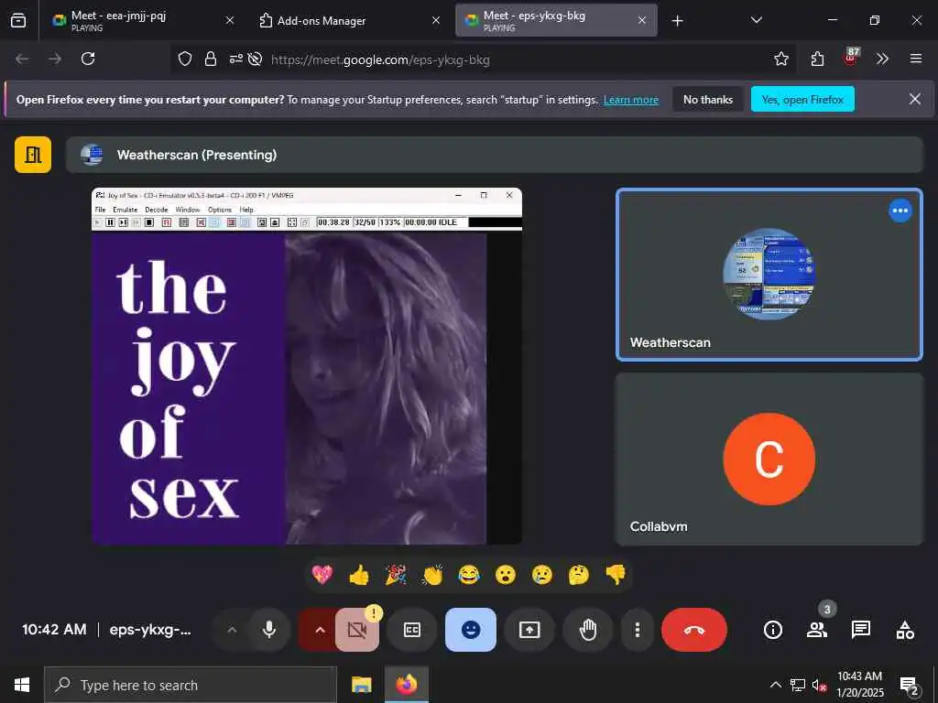Open meeting details info icon

[x=773, y=630]
